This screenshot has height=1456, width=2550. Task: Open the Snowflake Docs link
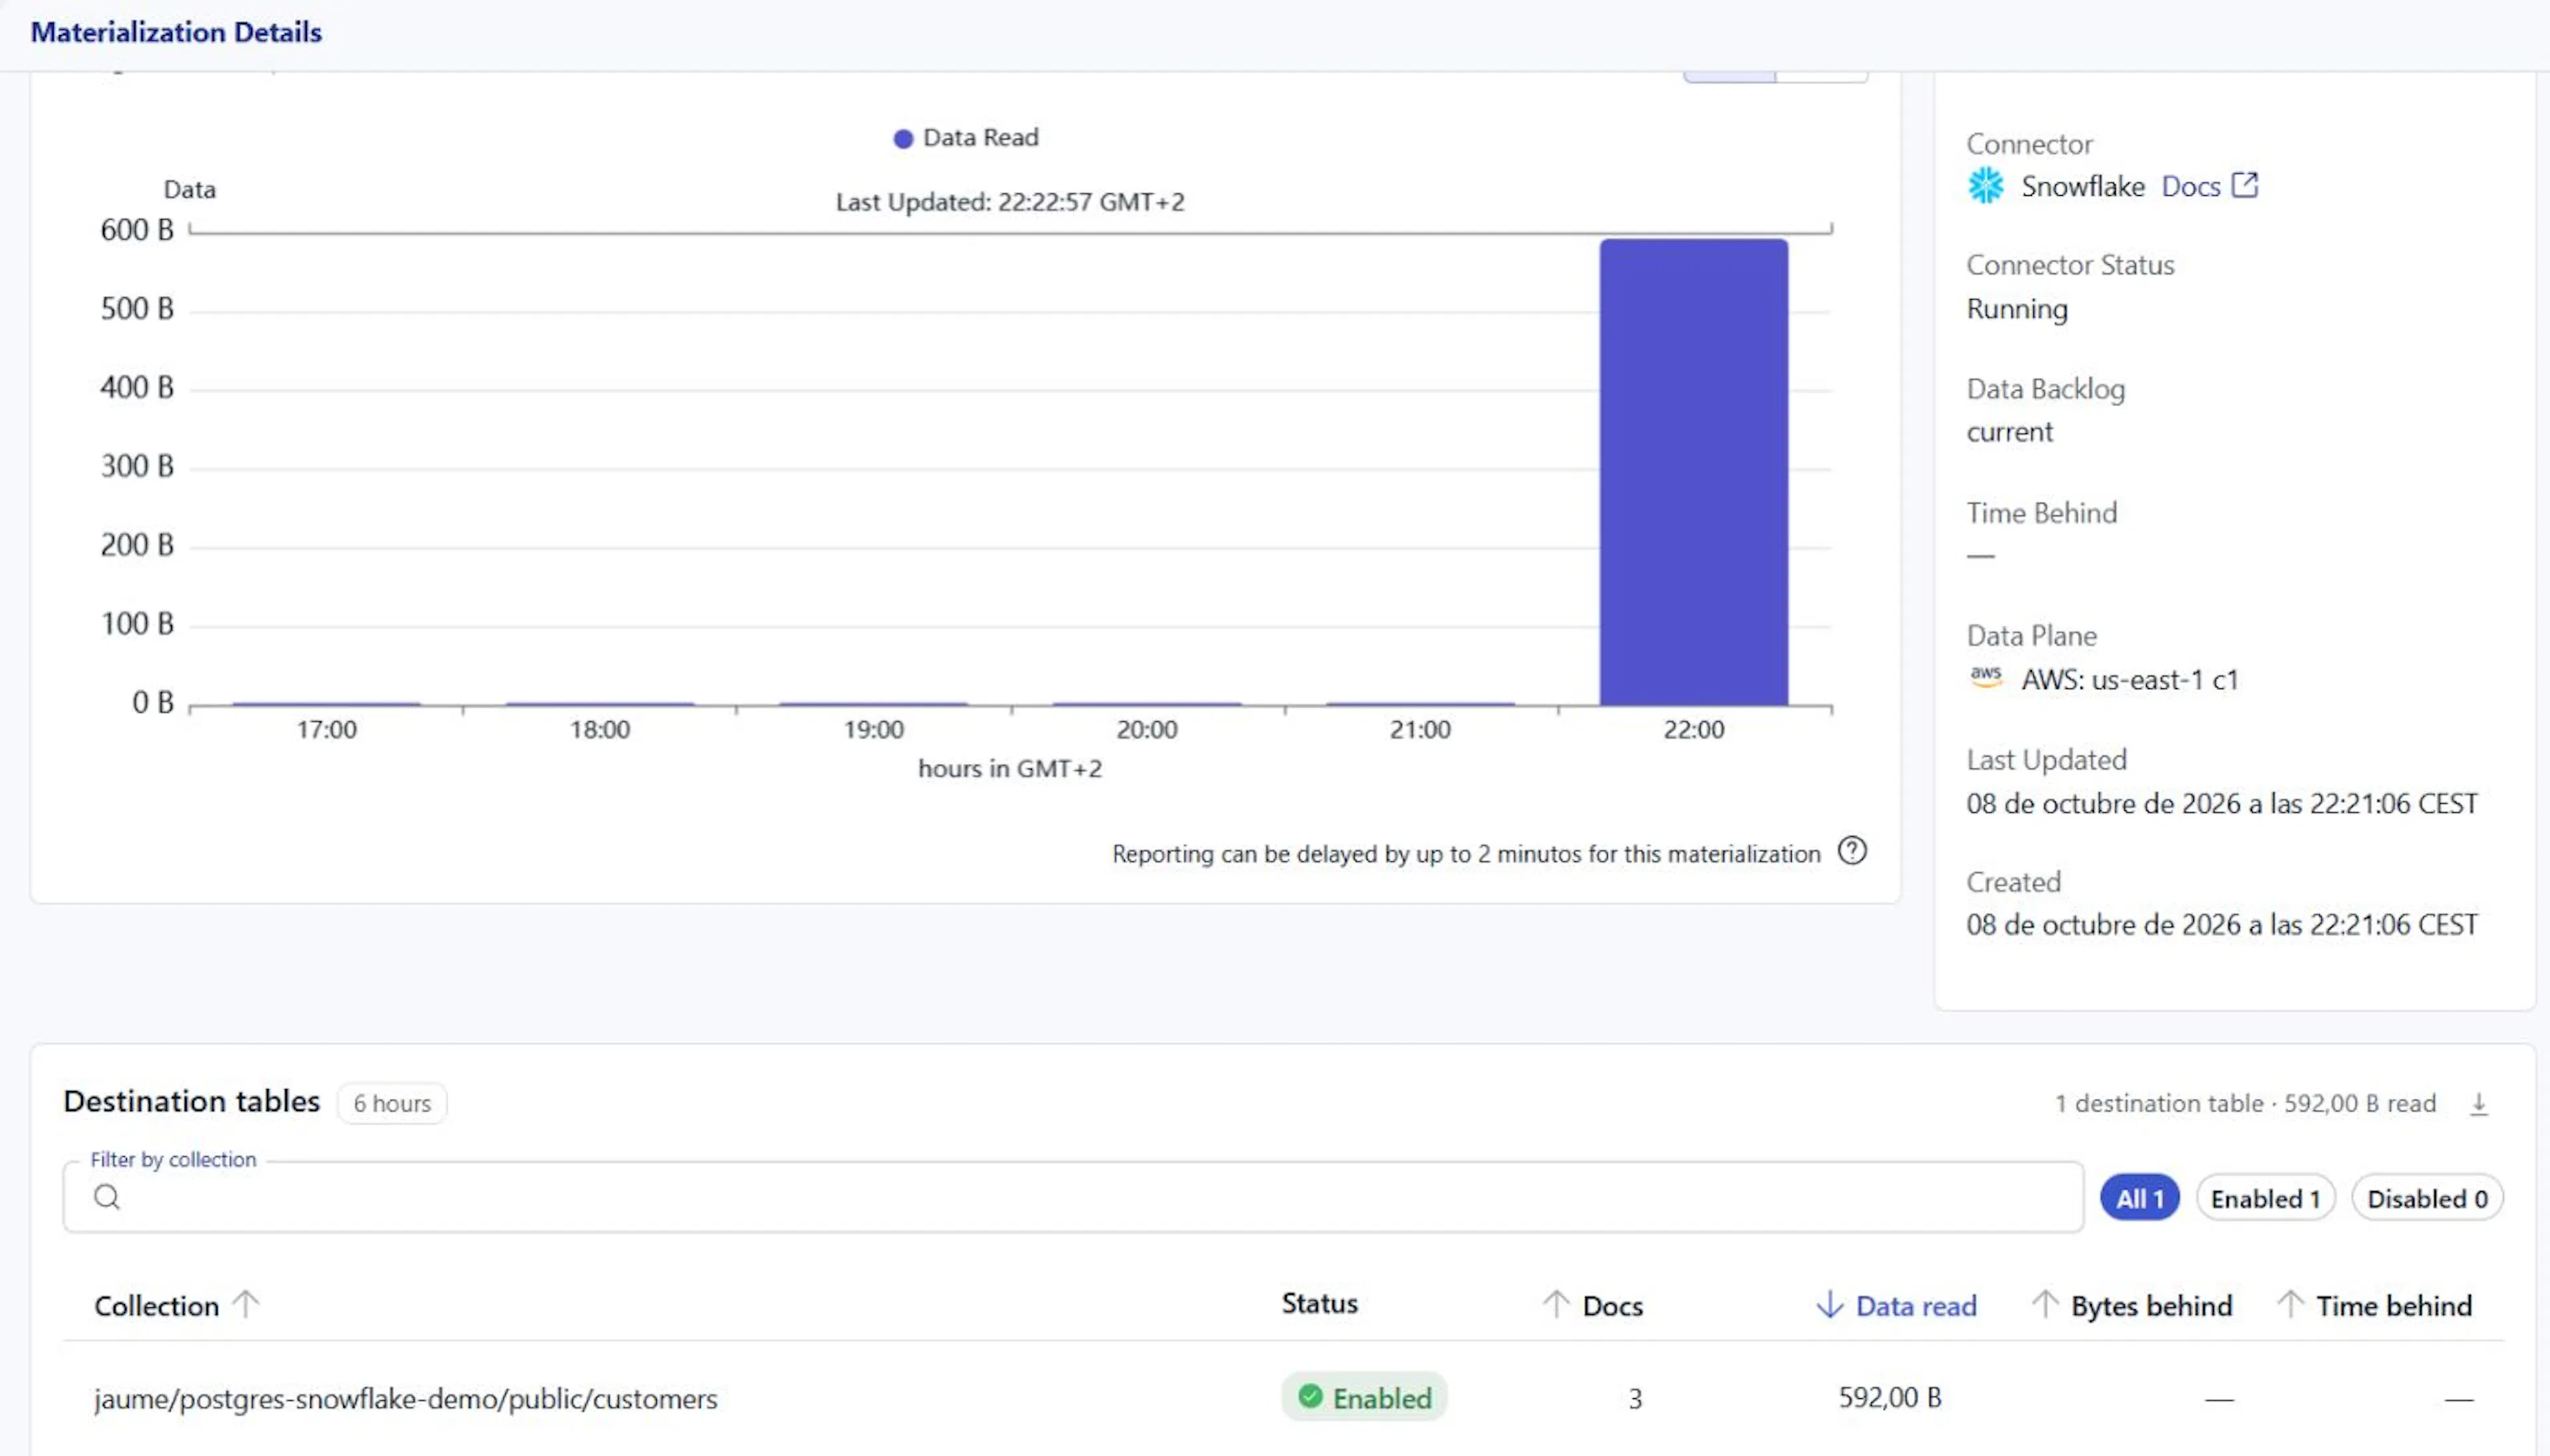click(2190, 187)
